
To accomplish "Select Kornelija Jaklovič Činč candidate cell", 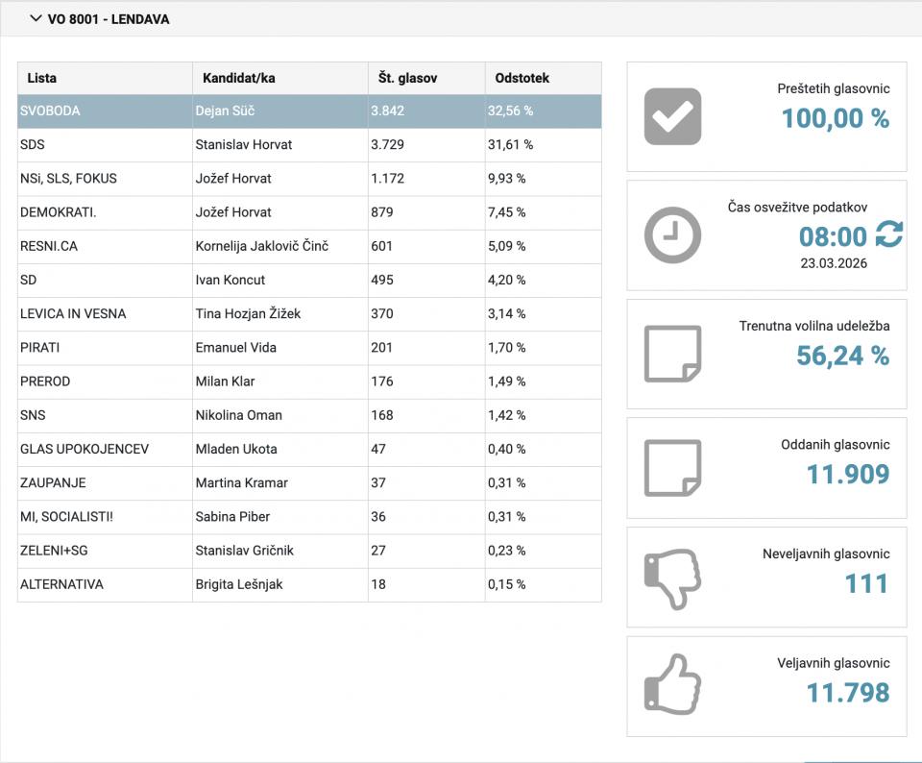I will point(261,246).
